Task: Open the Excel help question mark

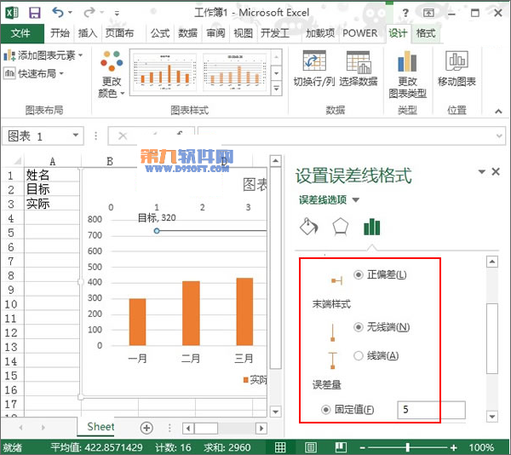Action: coord(405,13)
